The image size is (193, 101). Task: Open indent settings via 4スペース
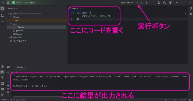(183, 100)
